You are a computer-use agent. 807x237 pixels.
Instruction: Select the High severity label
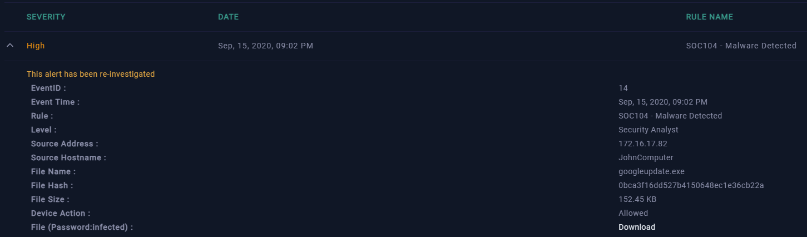(x=36, y=46)
